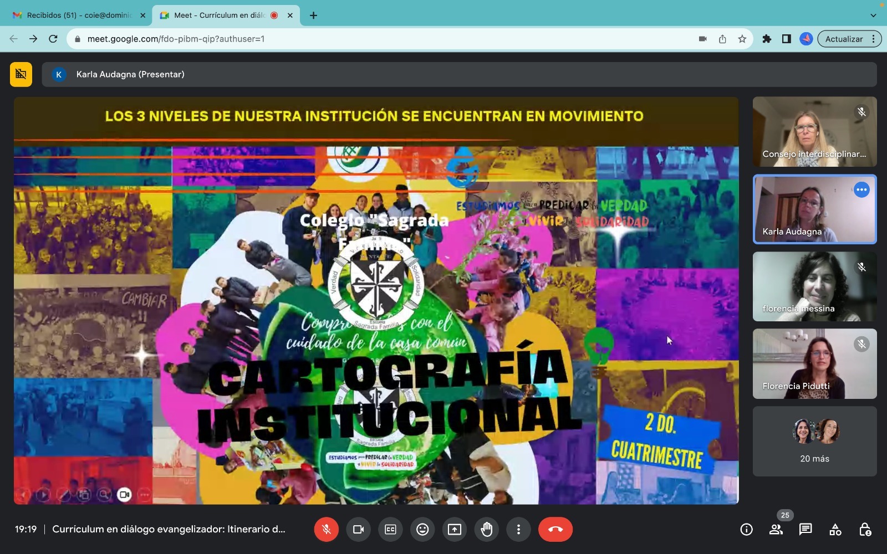The image size is (887, 554).
Task: Open the three-dot more options menu
Action: click(518, 530)
